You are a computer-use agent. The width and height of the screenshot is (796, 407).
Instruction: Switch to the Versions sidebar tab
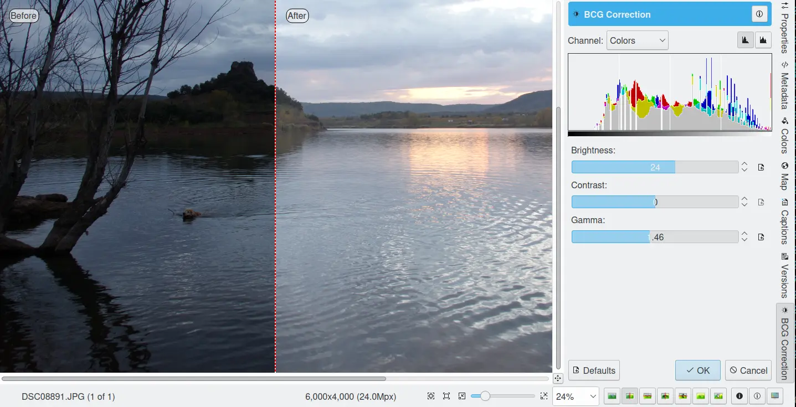pos(784,276)
